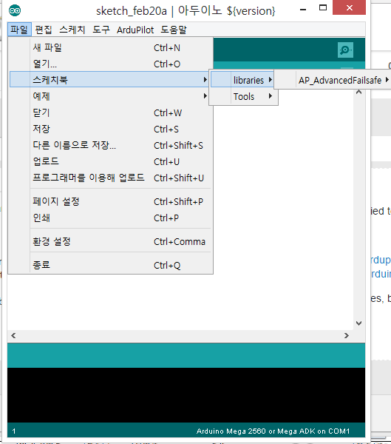391x444 pixels.
Task: Choose 프로그래머를 이용해 업로드
Action: tap(111, 178)
